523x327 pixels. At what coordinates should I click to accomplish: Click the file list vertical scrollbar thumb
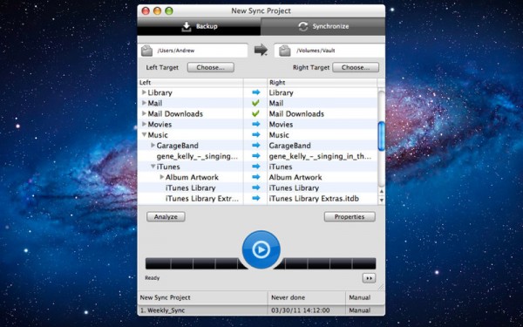click(x=381, y=136)
